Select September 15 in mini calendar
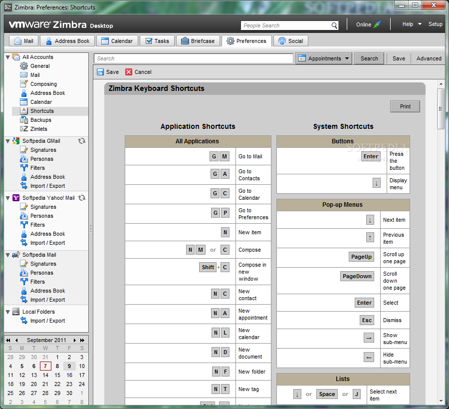Image resolution: width=449 pixels, height=409 pixels. pos(57,375)
